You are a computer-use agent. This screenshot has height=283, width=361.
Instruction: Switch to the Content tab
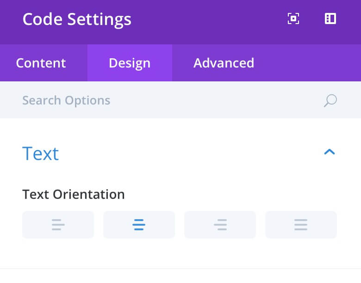tap(41, 63)
